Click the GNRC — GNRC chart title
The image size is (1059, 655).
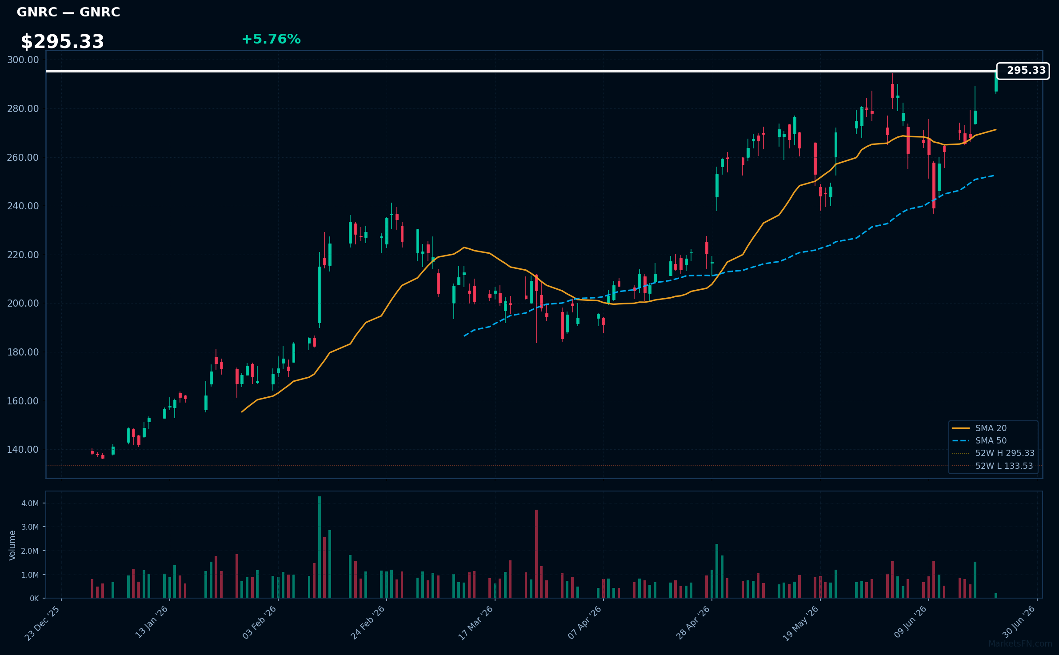68,12
